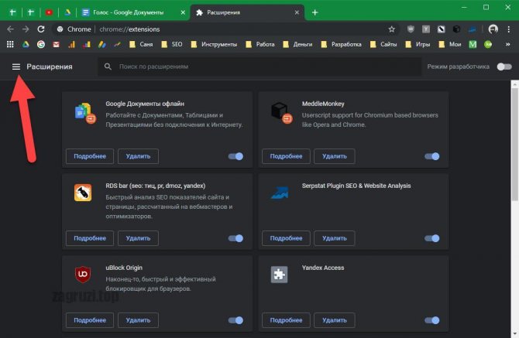Open a new tab with plus button

coord(314,12)
